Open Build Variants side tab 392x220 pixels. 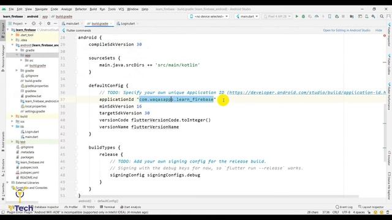(3, 141)
